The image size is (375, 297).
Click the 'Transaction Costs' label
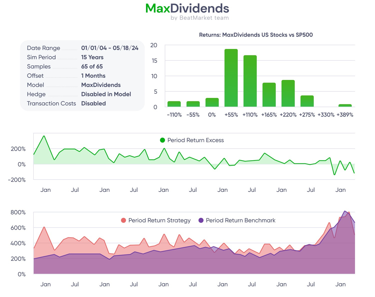[x=51, y=103]
